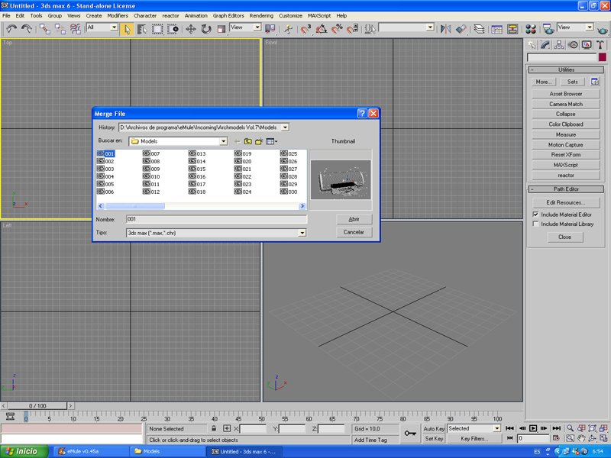Switch to the Motion wheel panel tab
Screen dimensions: 611x458
(573, 45)
